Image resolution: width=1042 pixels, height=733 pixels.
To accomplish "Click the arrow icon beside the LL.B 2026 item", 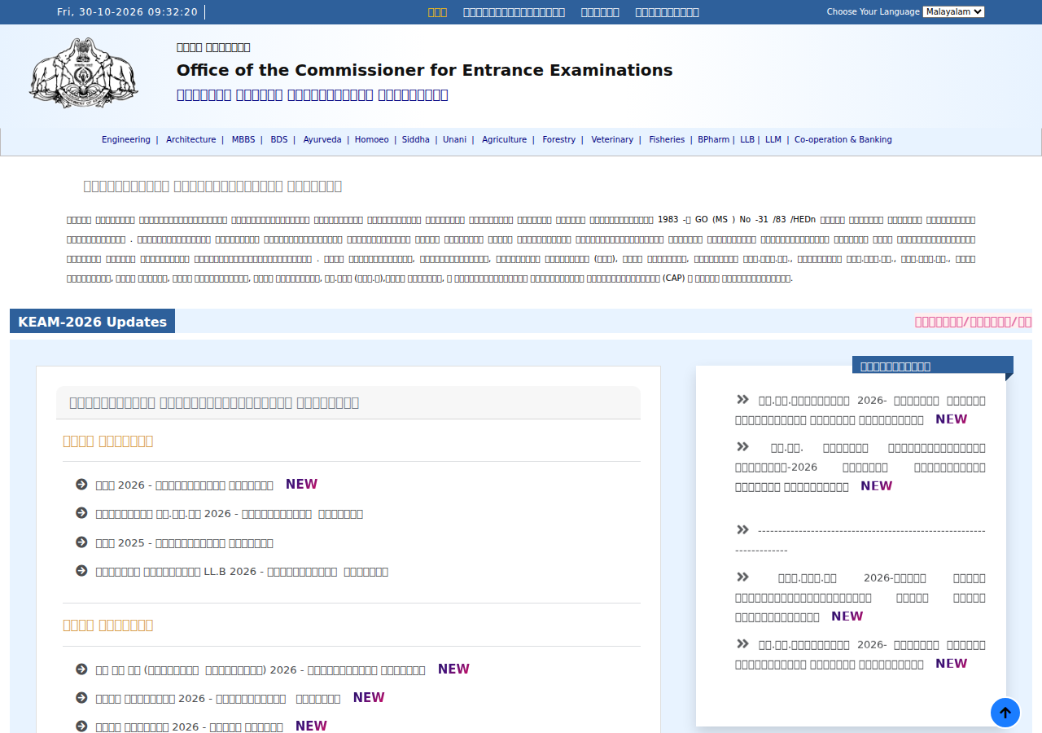I will (x=81, y=571).
